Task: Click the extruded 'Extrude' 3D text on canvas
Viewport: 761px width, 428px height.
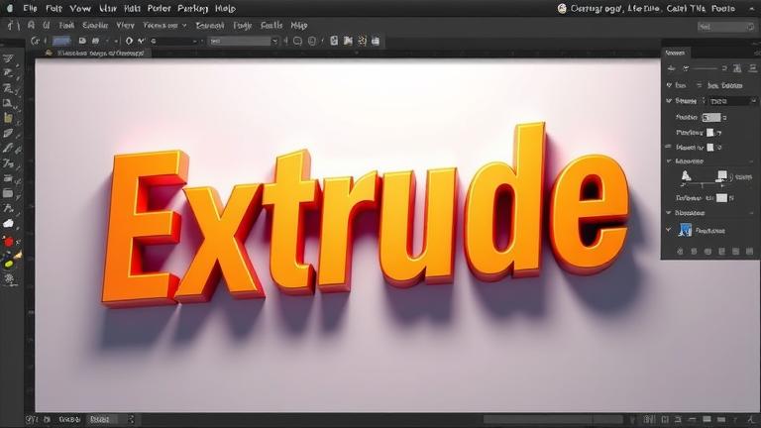Action: tap(364, 214)
